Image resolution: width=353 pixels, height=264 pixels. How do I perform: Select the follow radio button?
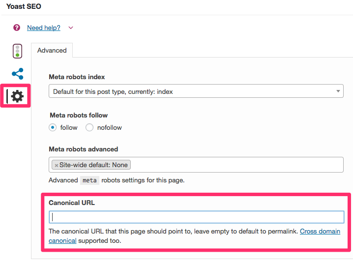(x=53, y=127)
